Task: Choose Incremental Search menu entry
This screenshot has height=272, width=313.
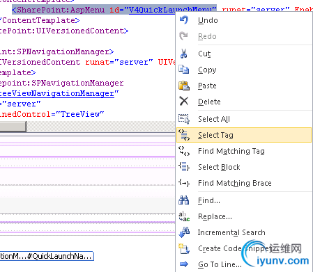Action: point(244,232)
